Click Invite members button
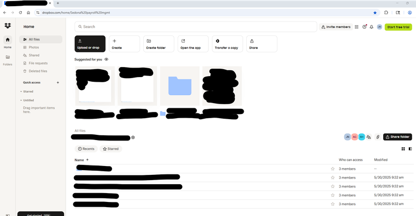416x216 pixels. pyautogui.click(x=336, y=27)
